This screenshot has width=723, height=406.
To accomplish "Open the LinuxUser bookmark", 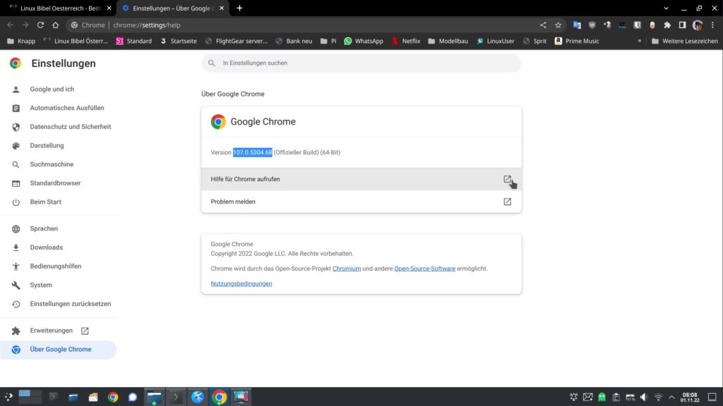I will tap(495, 41).
